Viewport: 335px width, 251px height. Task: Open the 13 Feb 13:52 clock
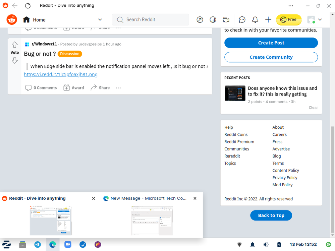point(303,244)
